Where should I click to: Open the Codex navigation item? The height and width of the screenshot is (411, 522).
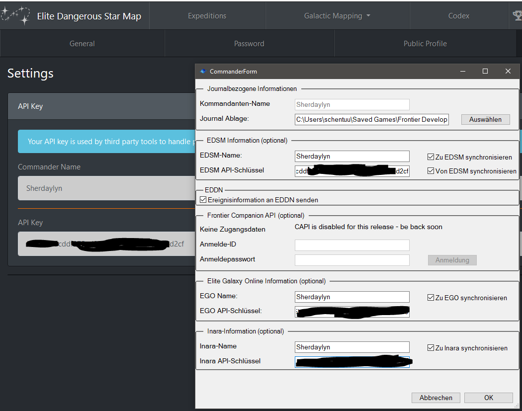click(x=458, y=16)
